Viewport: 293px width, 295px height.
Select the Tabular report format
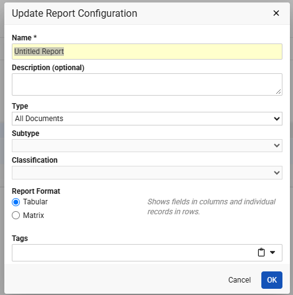16,202
